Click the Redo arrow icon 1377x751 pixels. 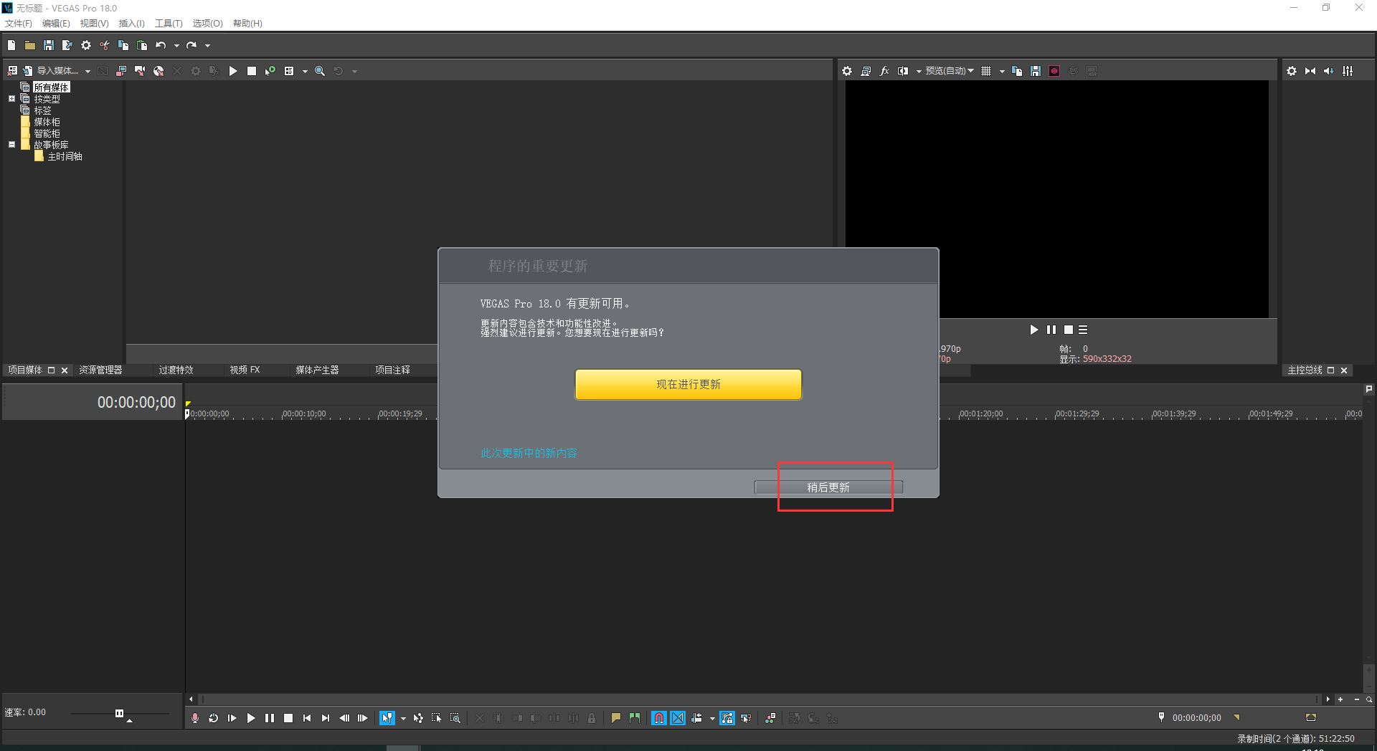pyautogui.click(x=191, y=45)
